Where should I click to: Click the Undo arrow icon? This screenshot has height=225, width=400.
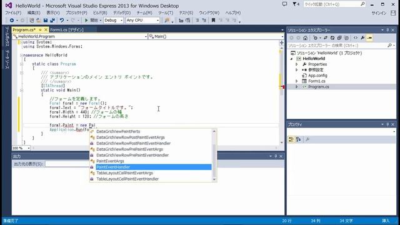tap(62, 20)
